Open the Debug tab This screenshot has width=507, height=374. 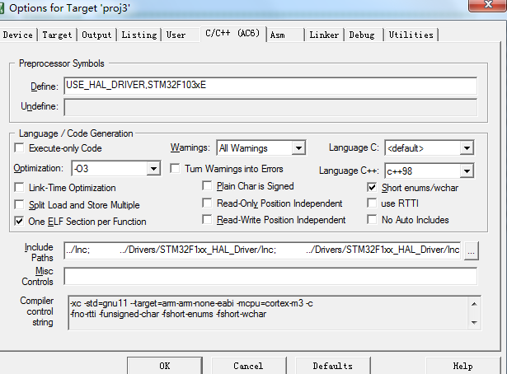coord(362,35)
